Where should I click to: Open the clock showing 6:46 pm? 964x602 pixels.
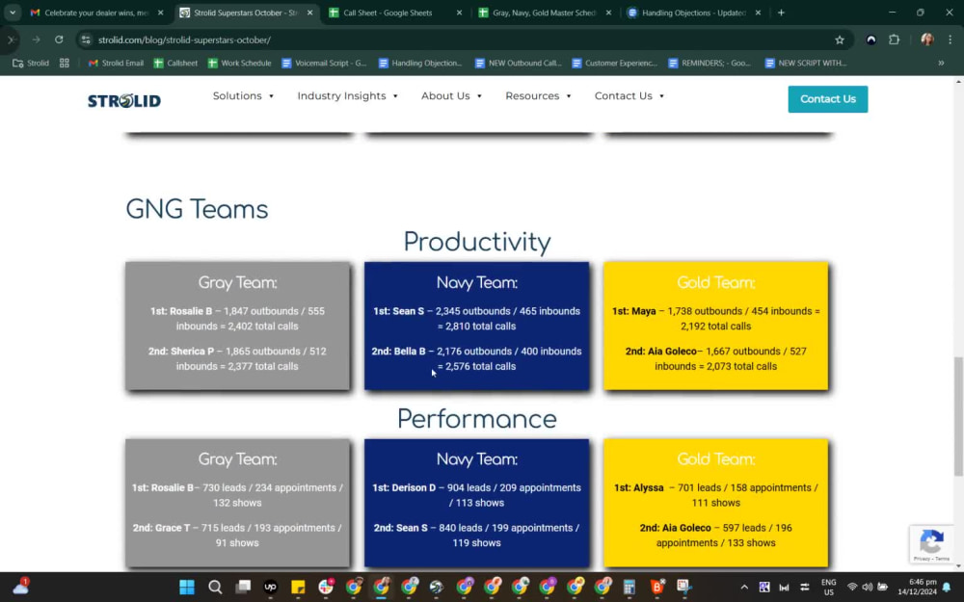pos(918,587)
